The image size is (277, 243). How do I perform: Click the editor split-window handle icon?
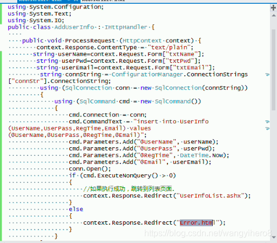click(x=273, y=8)
